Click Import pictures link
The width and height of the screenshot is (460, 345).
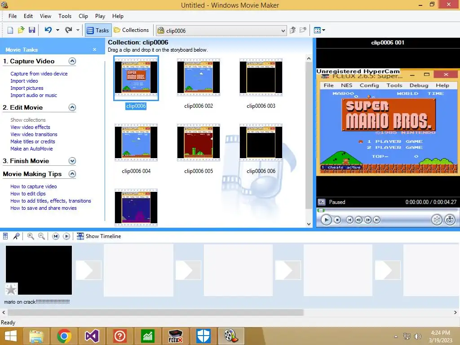click(27, 88)
